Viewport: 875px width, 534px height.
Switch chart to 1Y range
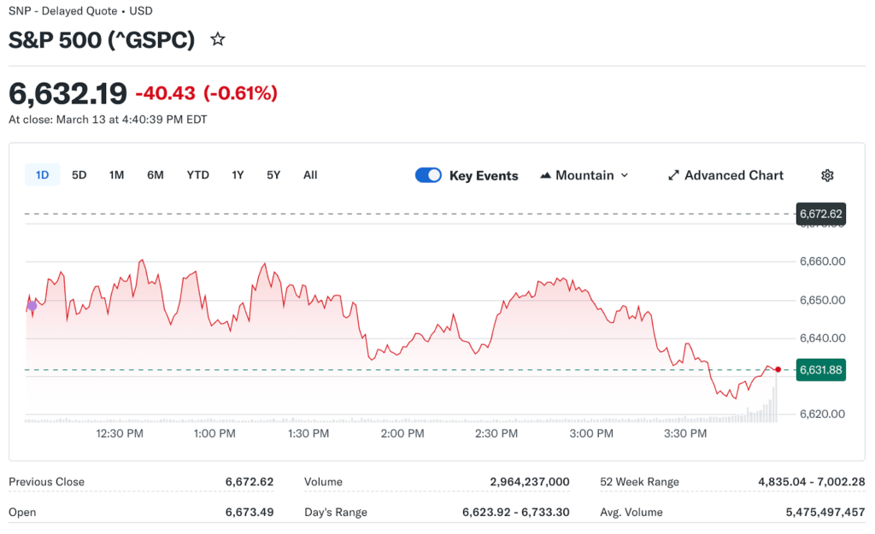tap(238, 175)
